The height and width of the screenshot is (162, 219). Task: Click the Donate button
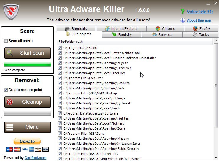coord(27,142)
